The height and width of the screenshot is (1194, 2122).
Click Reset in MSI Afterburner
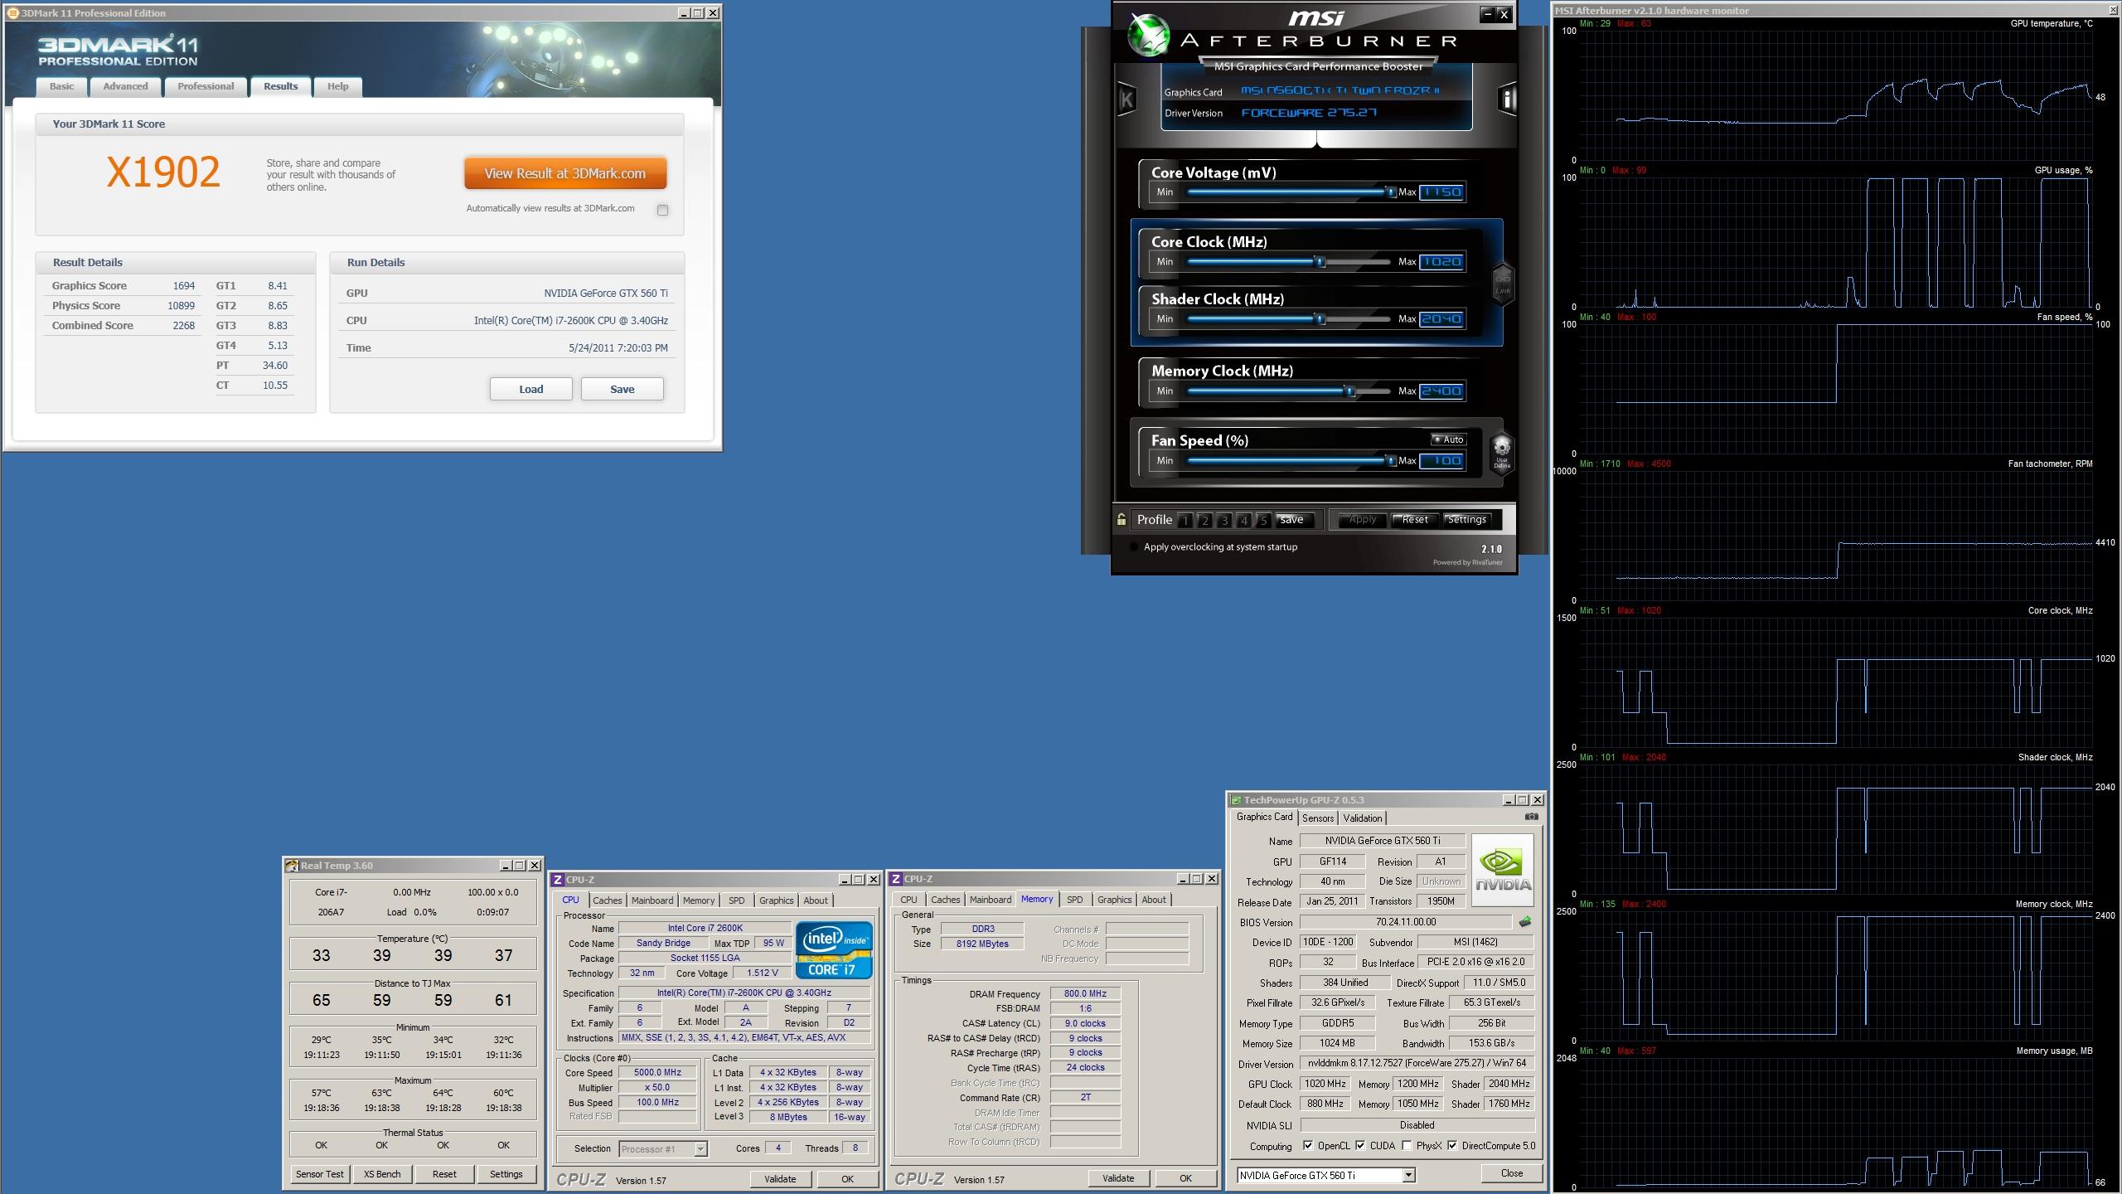tap(1415, 520)
